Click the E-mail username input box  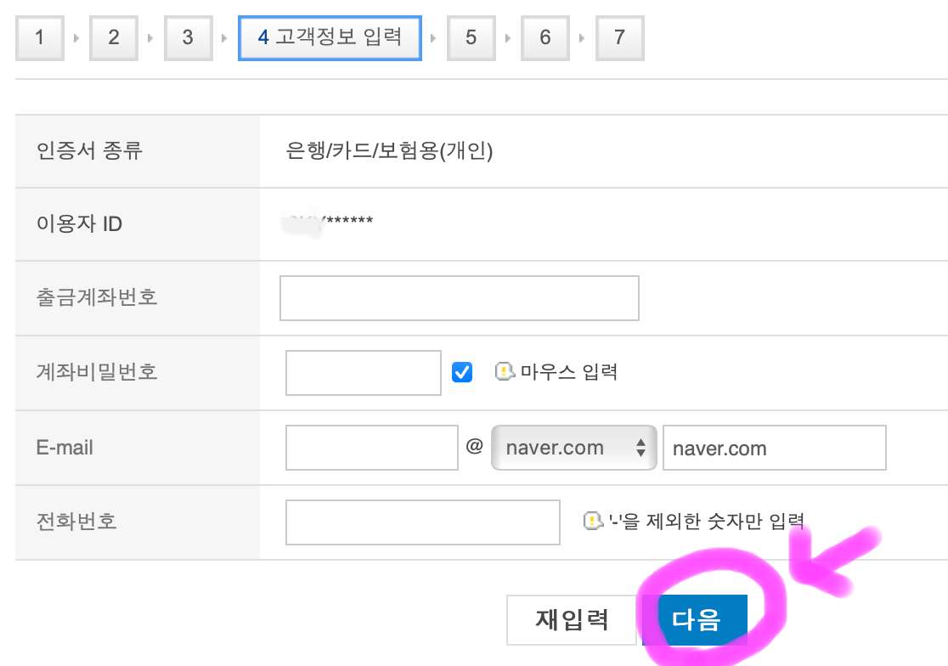(x=372, y=447)
